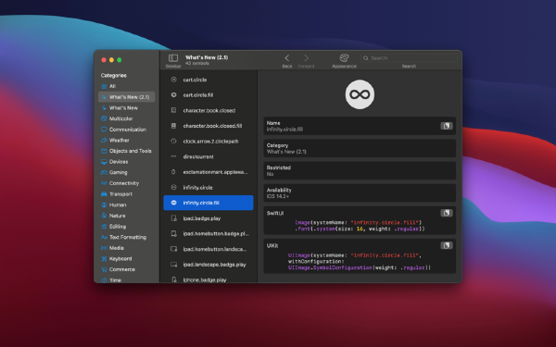Open the Connectivity category
Viewport: 556px width, 347px height.
(x=126, y=183)
